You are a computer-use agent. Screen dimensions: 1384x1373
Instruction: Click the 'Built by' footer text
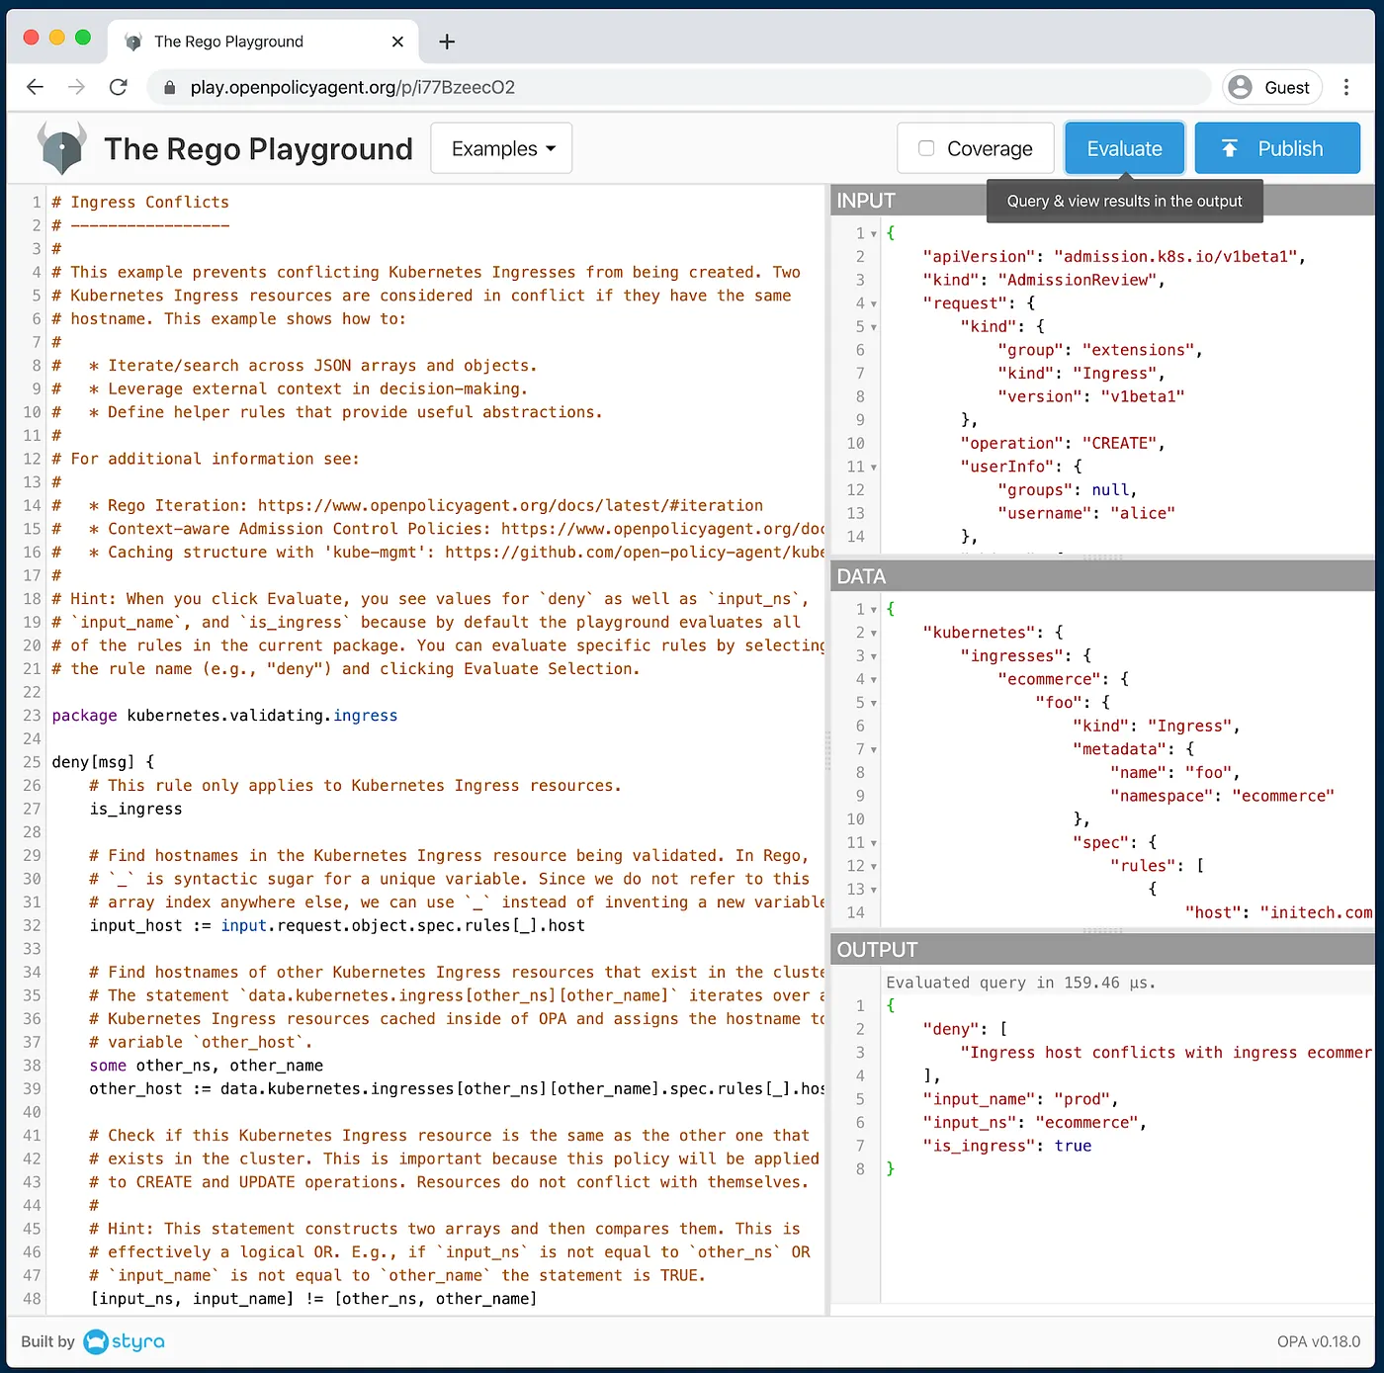pyautogui.click(x=47, y=1341)
